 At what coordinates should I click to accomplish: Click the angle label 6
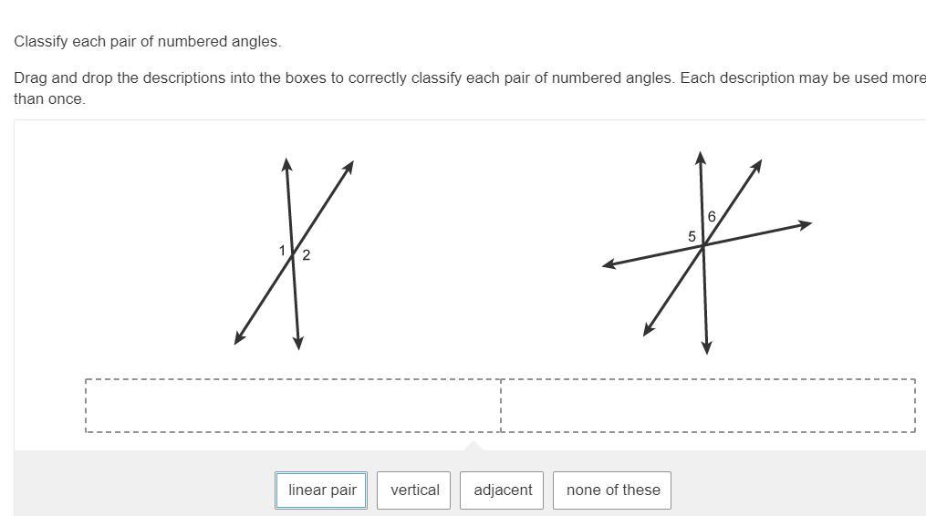pos(712,216)
